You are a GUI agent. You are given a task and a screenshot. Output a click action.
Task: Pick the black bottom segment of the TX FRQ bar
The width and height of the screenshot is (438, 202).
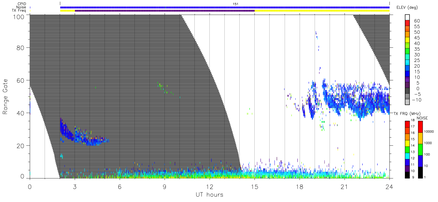point(407,175)
